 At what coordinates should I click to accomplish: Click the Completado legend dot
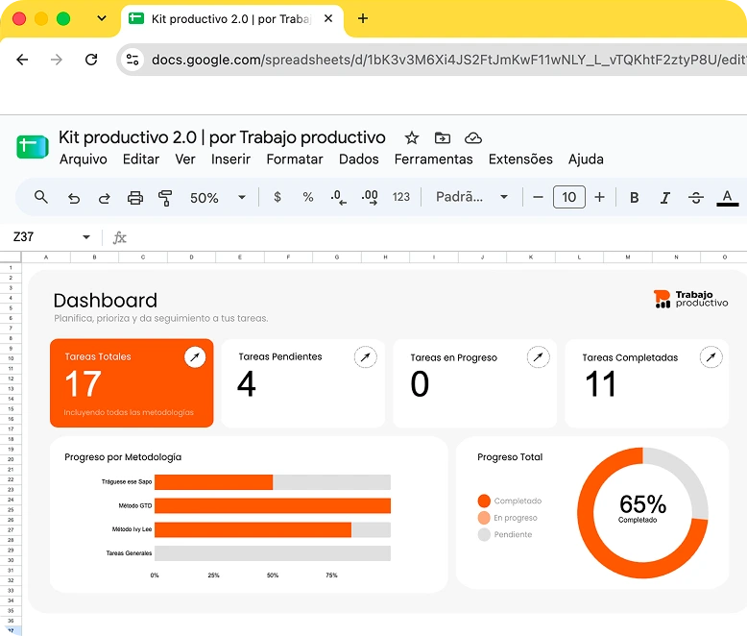tap(484, 501)
